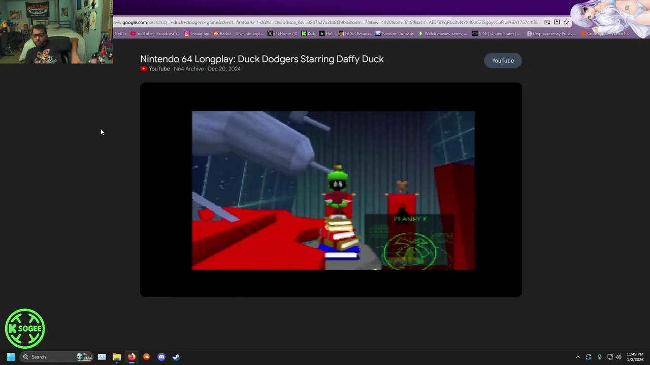Switch to Firefox on the taskbar

[x=132, y=357]
